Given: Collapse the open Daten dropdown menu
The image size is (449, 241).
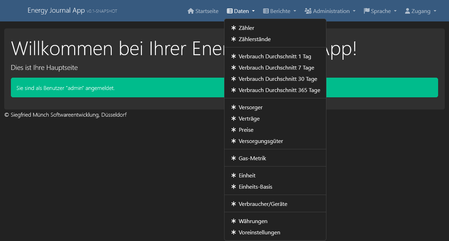Looking at the screenshot, I should tap(241, 11).
